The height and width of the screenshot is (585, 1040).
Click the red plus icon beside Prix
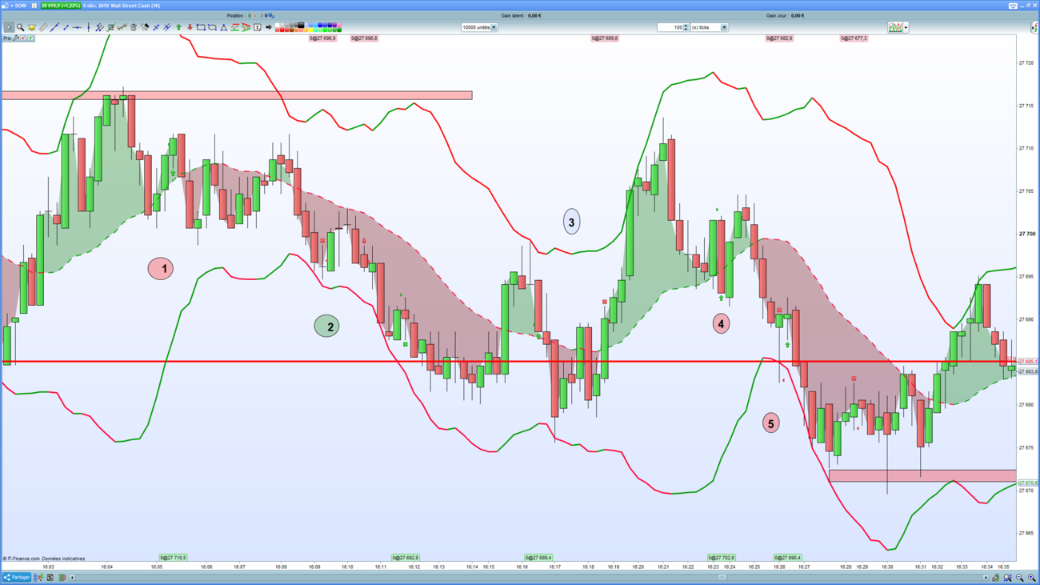point(23,38)
